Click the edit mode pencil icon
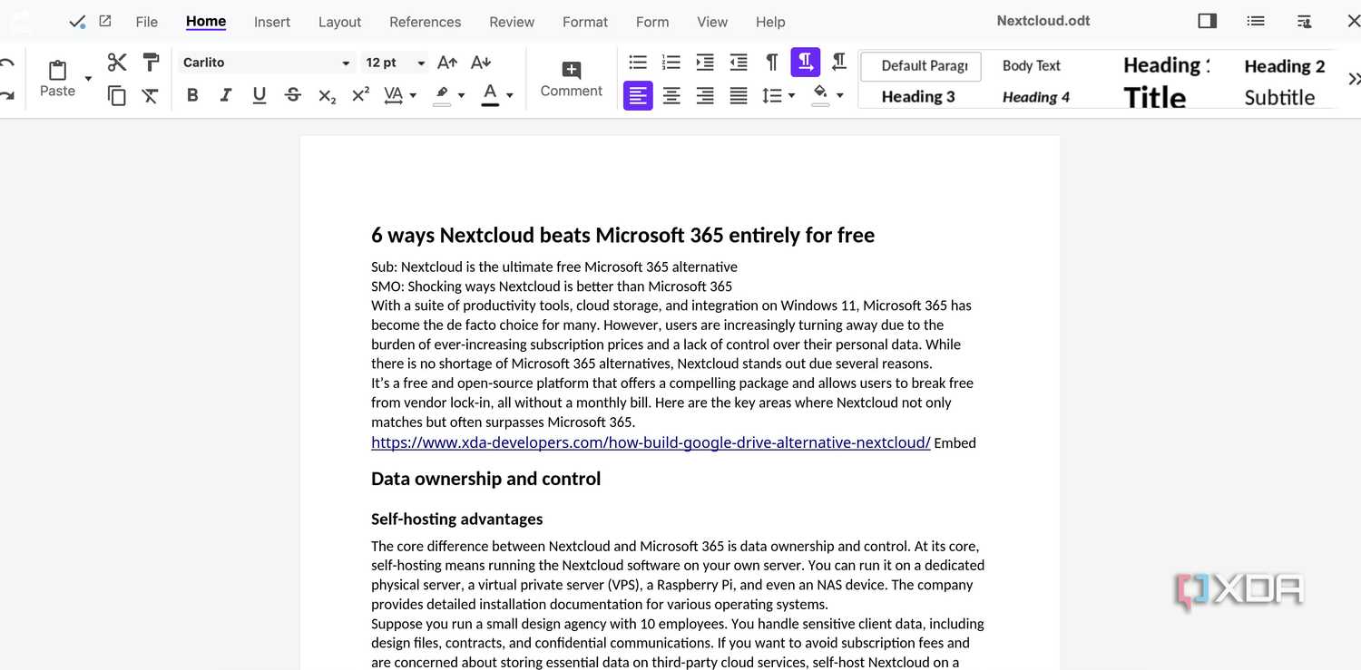Viewport: 1361px width, 670px height. 105,21
